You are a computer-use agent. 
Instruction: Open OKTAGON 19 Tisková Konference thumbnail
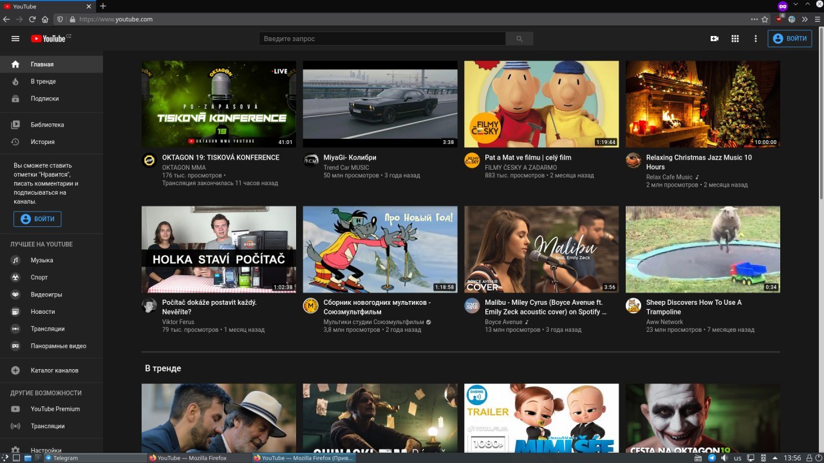coord(219,104)
